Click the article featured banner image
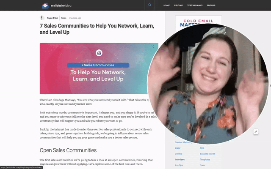This screenshot has height=169, width=271. pos(99,68)
